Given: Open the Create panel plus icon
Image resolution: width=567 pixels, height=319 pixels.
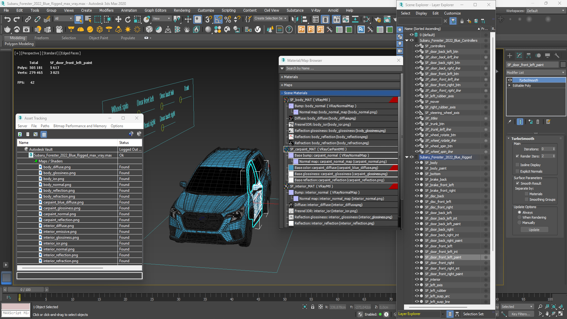Looking at the screenshot, I should (x=510, y=56).
